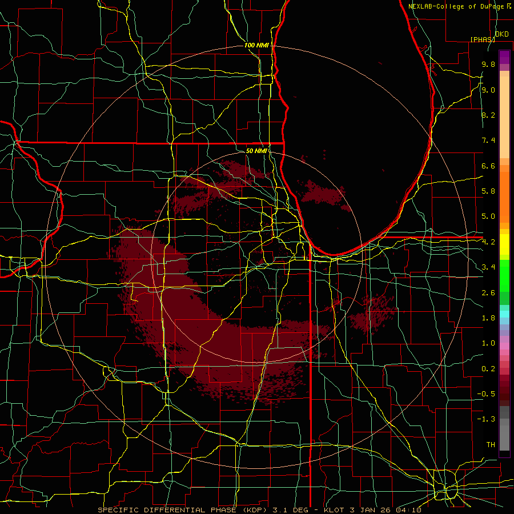
Task: Click the bright green legend band
Action: [x=504, y=275]
